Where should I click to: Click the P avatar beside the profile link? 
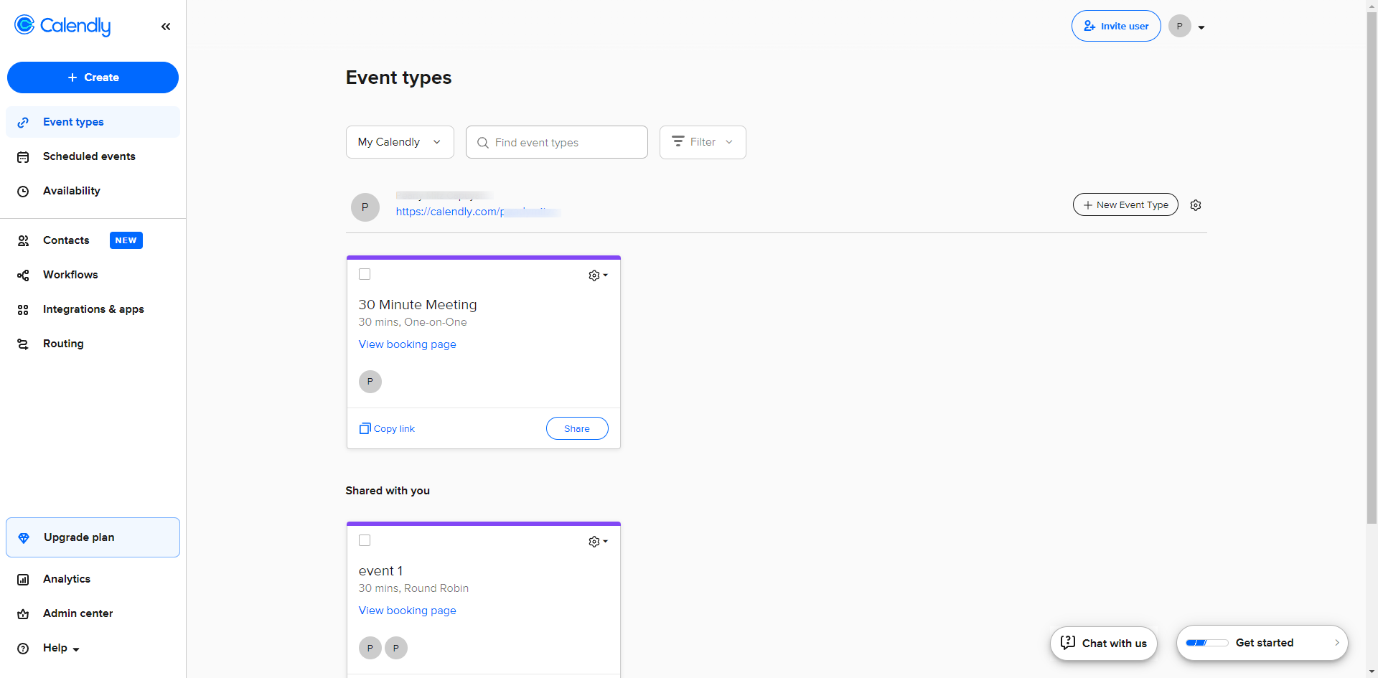tap(365, 207)
